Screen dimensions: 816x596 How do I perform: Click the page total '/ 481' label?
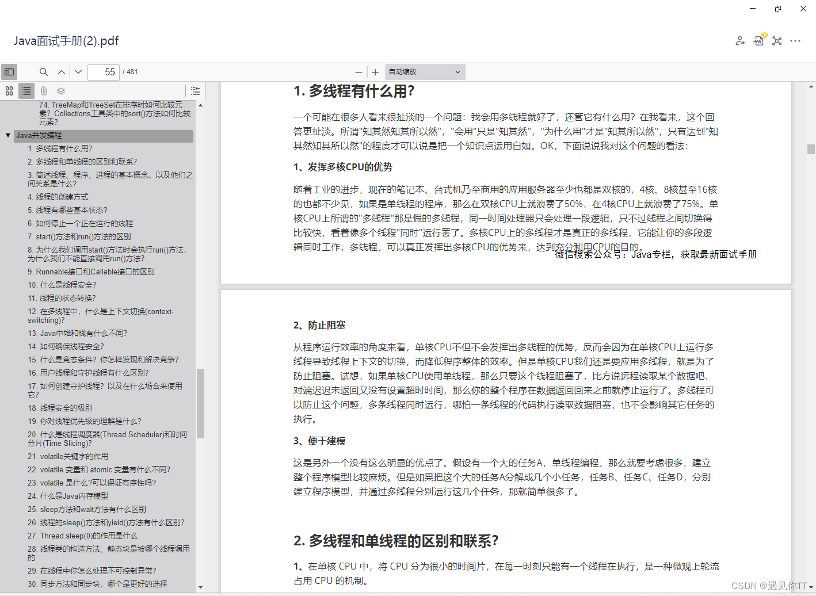click(130, 72)
